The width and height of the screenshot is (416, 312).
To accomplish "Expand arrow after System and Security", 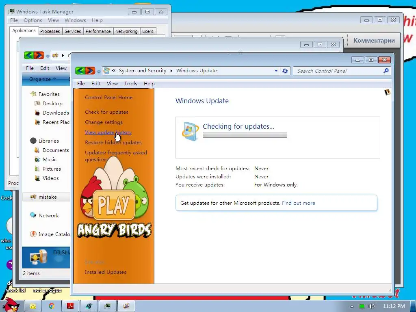I will click(171, 71).
